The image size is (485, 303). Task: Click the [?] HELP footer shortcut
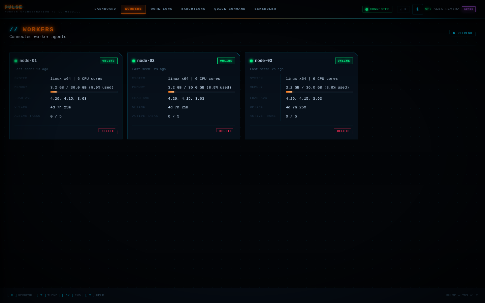(x=95, y=296)
